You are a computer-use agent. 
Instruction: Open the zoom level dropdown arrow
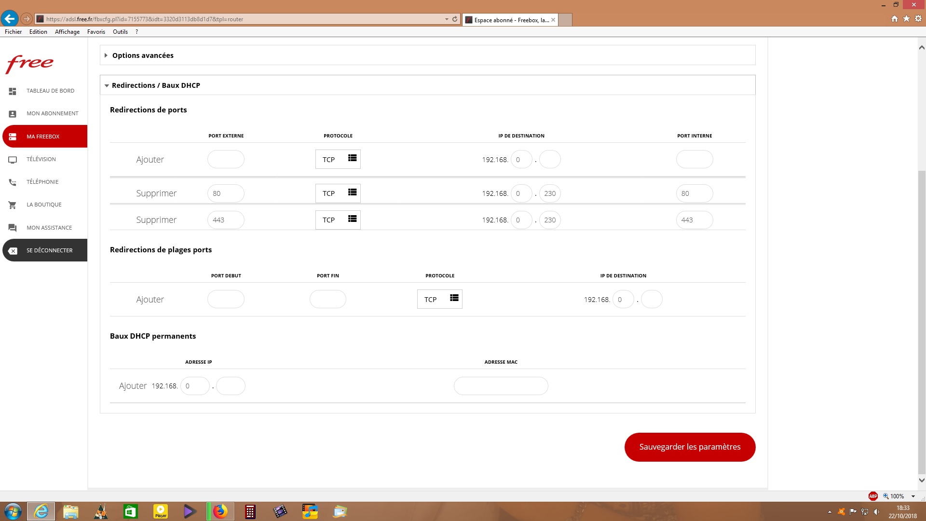pos(913,496)
